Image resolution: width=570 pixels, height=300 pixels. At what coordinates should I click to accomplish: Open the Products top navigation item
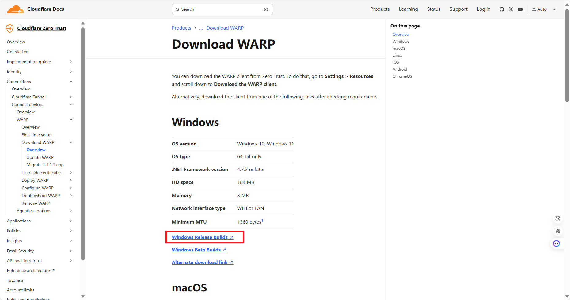(380, 9)
